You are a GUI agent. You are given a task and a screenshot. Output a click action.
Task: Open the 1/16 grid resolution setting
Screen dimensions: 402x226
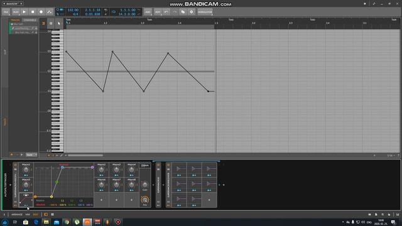[x=391, y=155]
